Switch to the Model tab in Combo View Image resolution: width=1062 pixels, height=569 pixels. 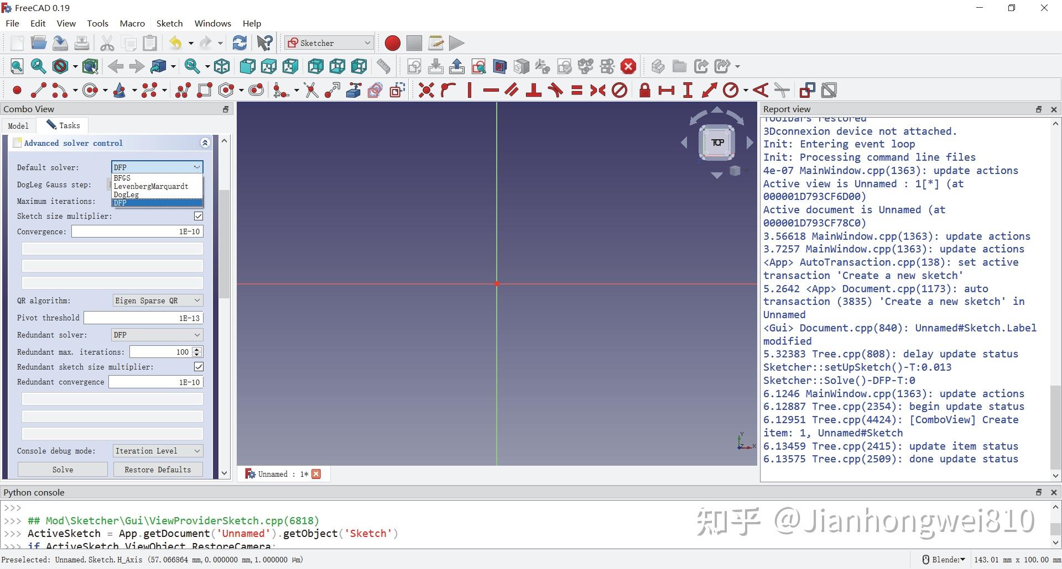tap(18, 125)
